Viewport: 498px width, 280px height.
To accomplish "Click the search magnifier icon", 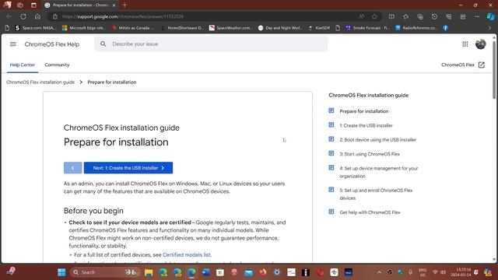I will [103, 44].
